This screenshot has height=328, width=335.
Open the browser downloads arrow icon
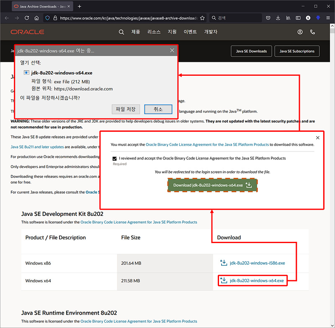pos(278,18)
